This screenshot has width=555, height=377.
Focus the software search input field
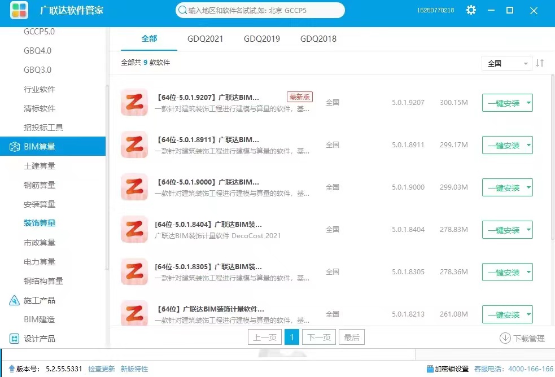click(260, 10)
